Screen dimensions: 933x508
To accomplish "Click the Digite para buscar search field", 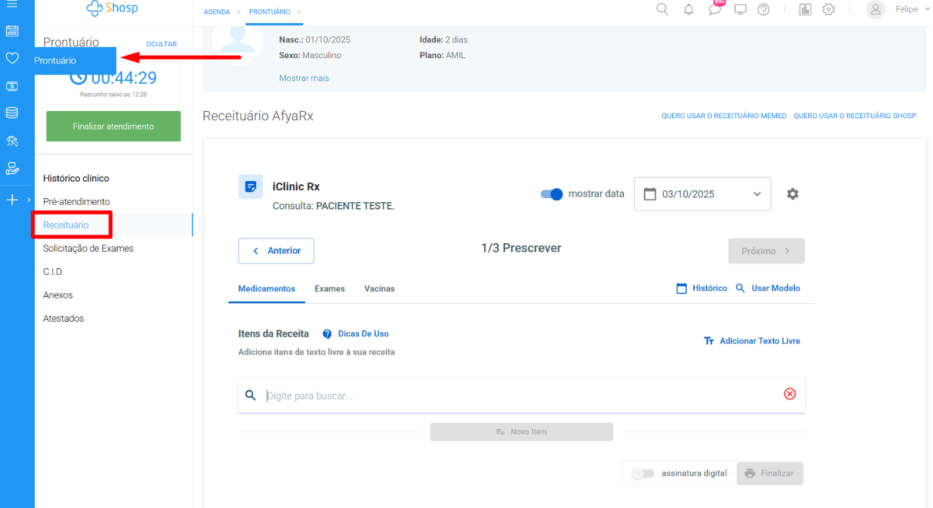I will [x=515, y=396].
